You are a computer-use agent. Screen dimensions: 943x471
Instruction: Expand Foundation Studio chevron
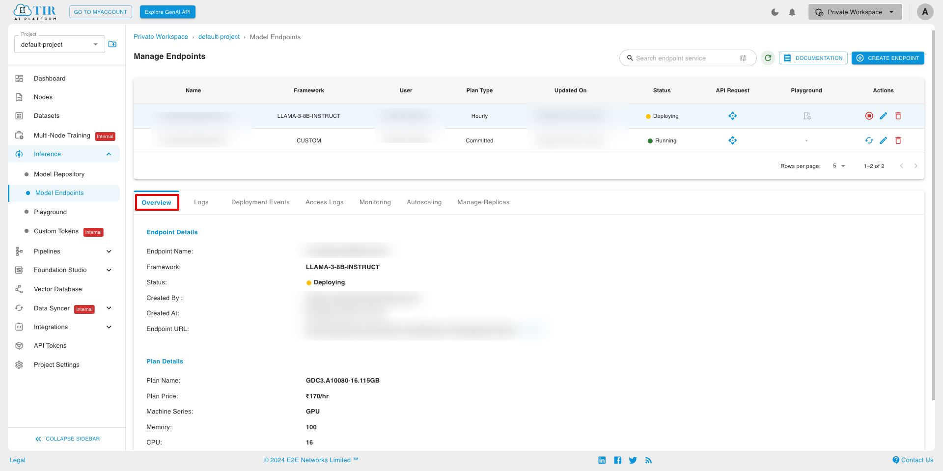click(x=109, y=270)
